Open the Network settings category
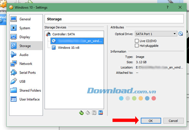Viewport: 189px width, 130px height. (x=26, y=64)
